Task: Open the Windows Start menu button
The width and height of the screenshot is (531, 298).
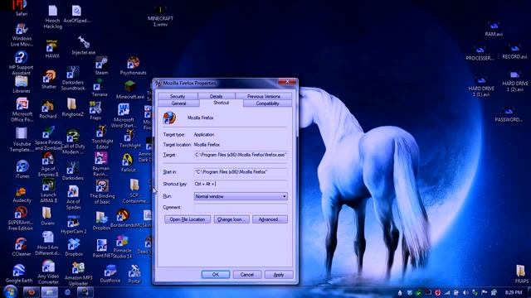Action: (x=11, y=291)
